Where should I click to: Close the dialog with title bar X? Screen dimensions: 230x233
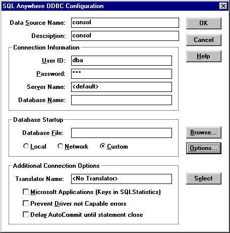(x=223, y=6)
